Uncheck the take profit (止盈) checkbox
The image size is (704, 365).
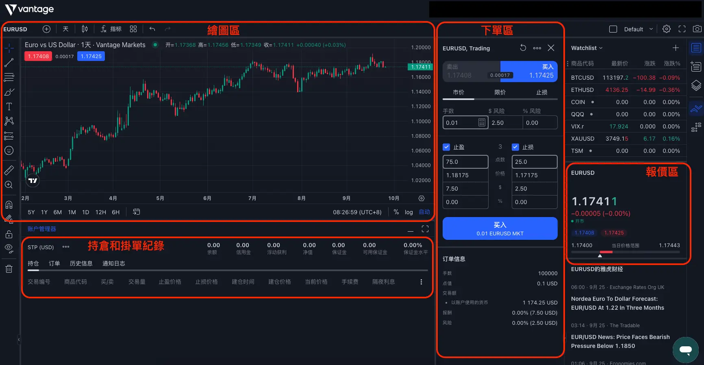point(446,147)
